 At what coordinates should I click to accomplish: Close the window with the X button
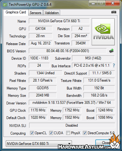[113, 3]
